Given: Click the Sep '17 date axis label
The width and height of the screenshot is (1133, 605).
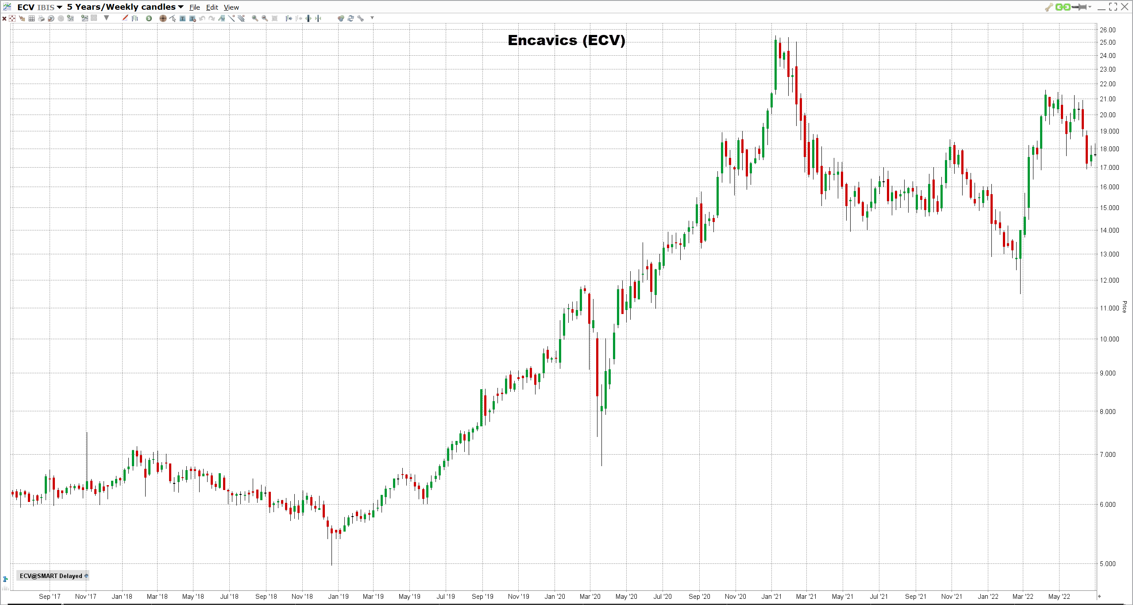Looking at the screenshot, I should (x=50, y=597).
